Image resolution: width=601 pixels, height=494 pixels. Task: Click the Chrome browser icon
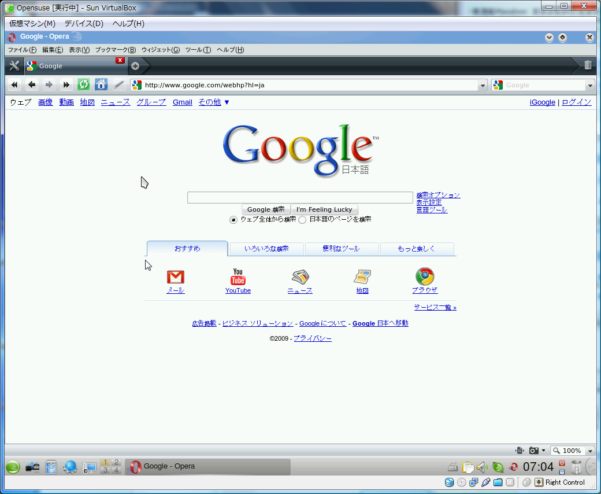tap(425, 277)
